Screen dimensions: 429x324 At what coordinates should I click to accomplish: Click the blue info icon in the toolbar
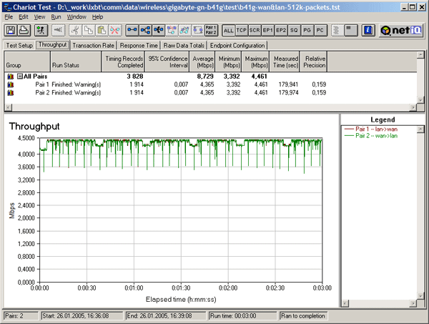368,30
